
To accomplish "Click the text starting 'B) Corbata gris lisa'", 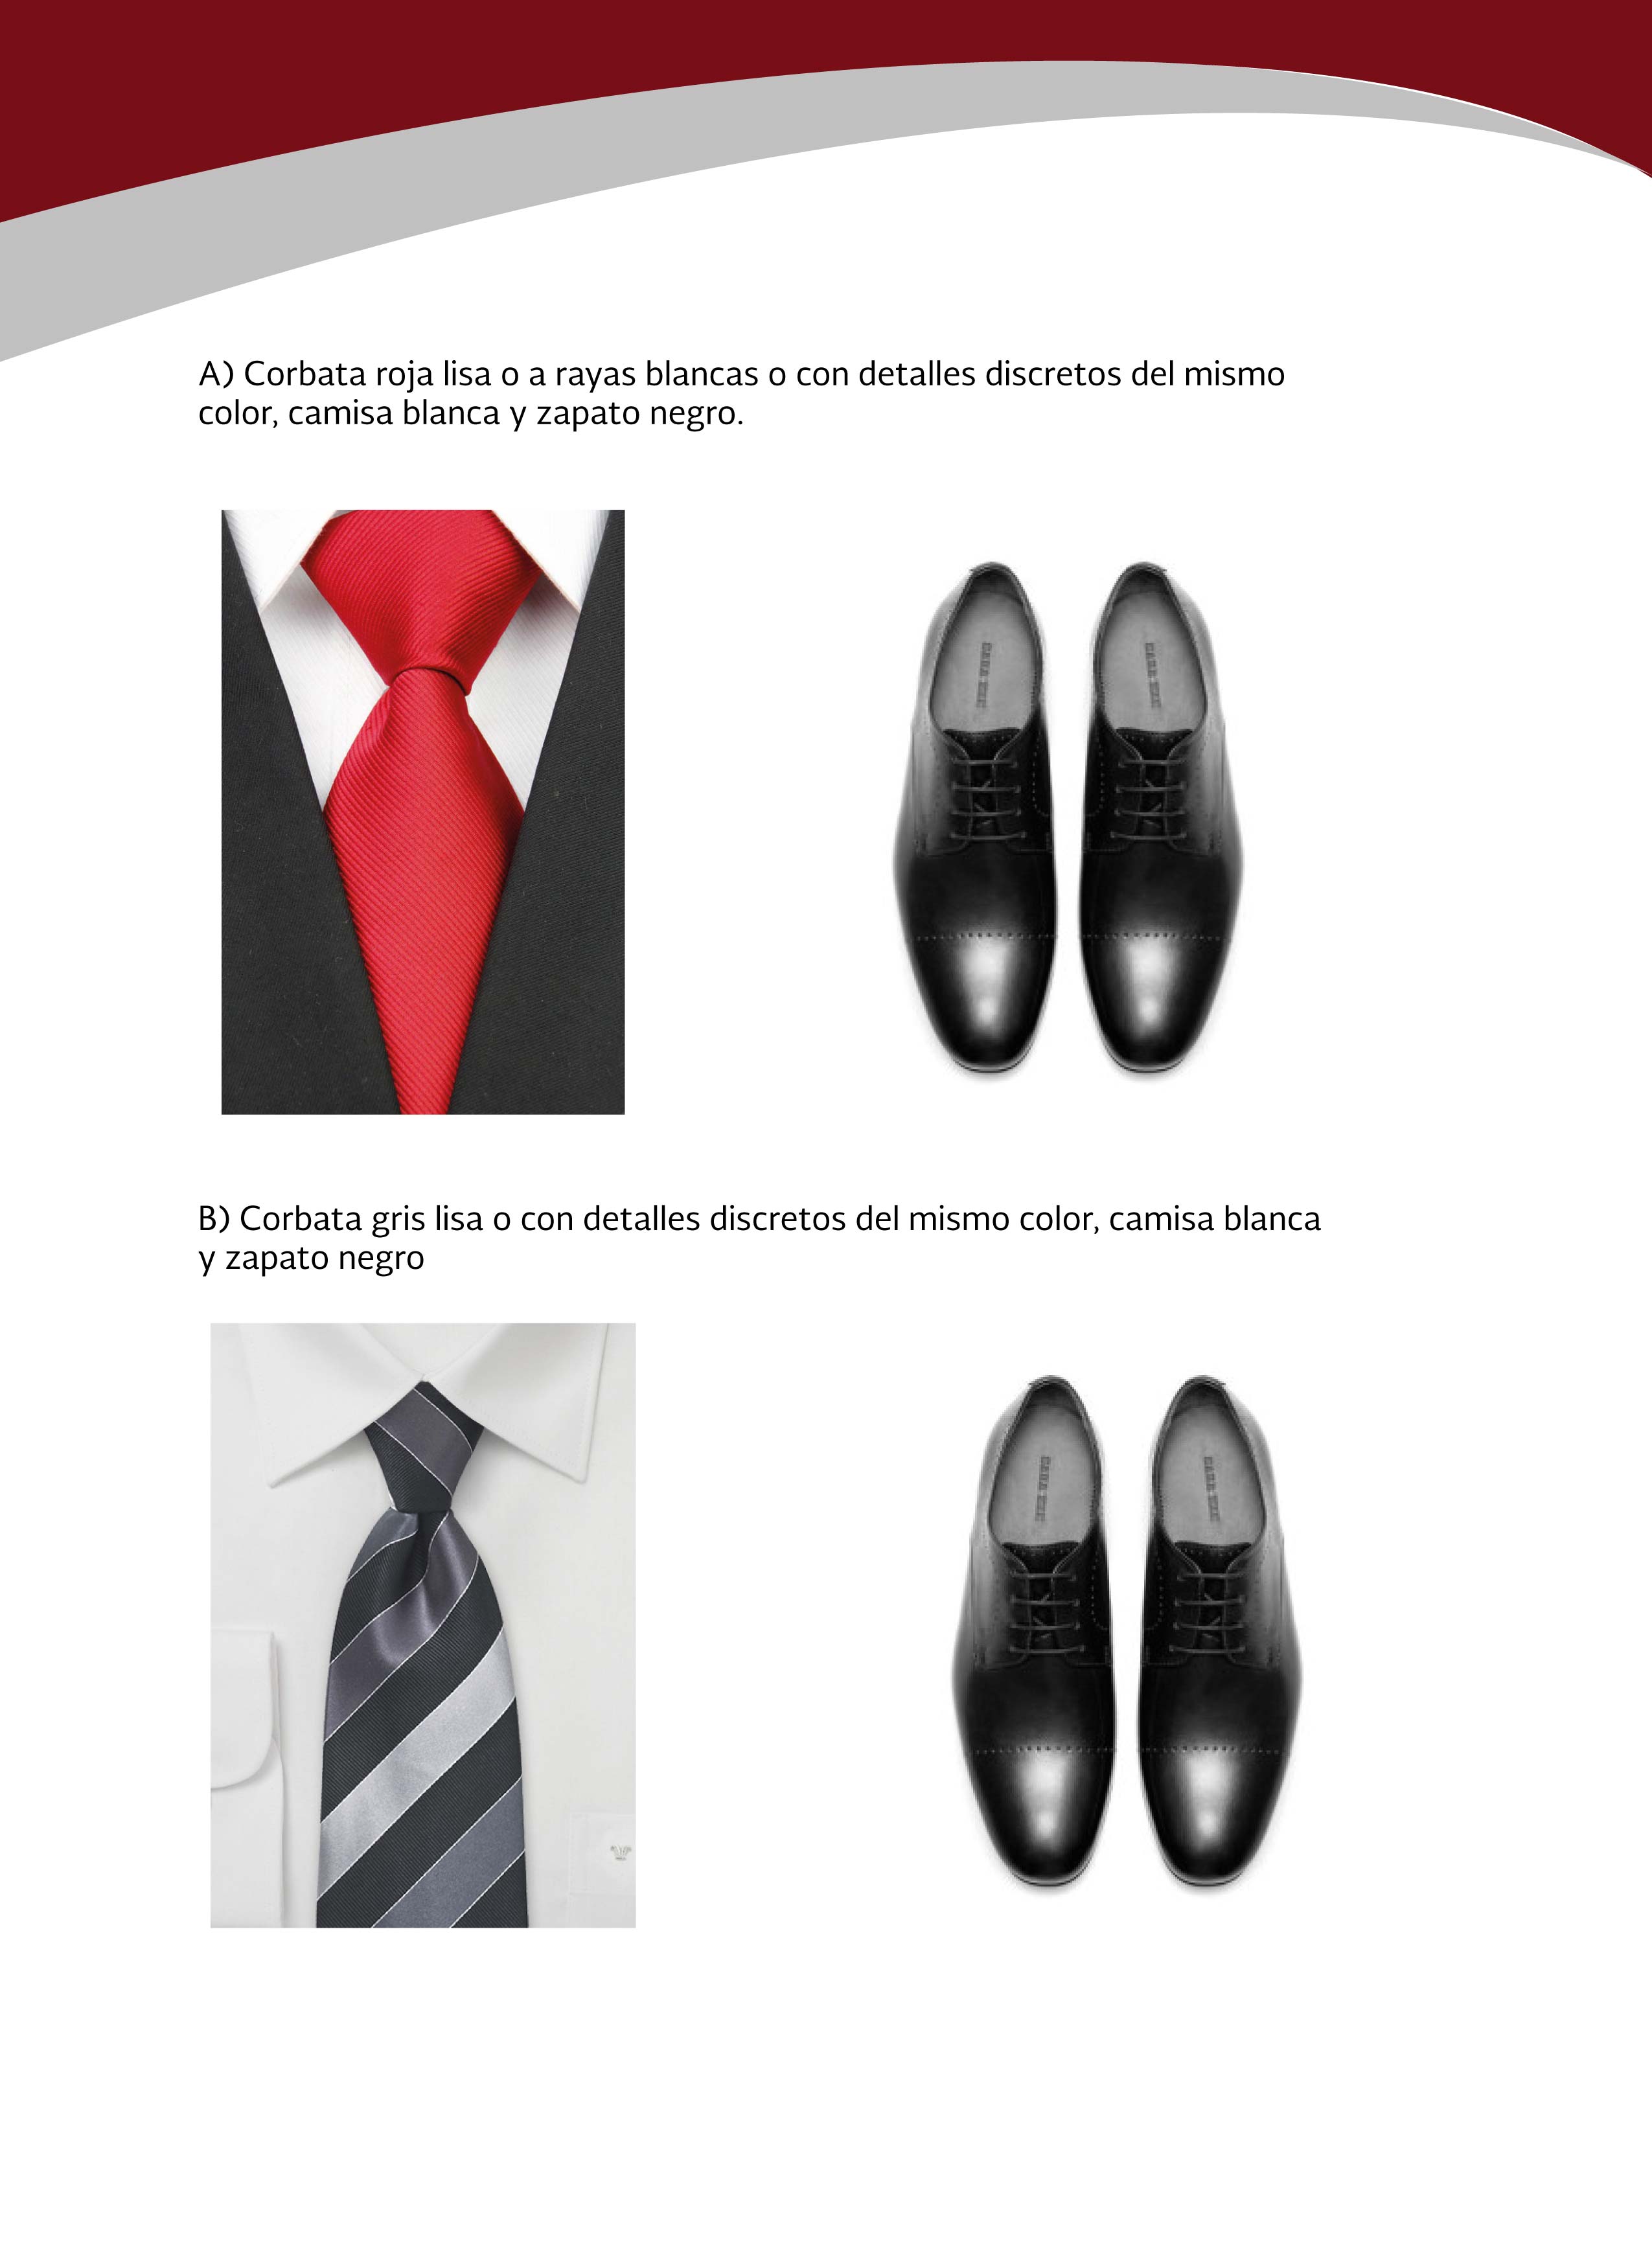I will coord(760,1237).
